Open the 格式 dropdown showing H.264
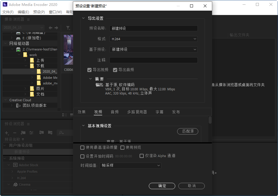Image resolution: width=278 pixels, height=196 pixels. [153, 39]
